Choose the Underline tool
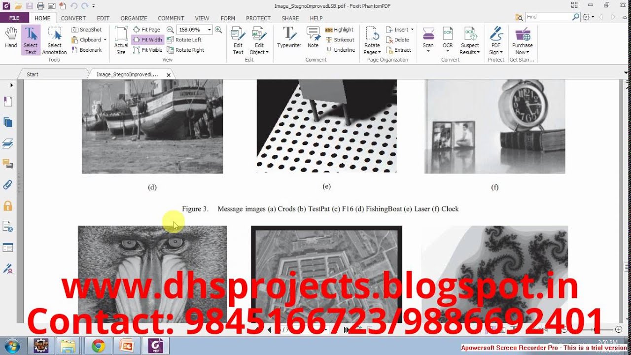Screen dimensions: 631x355 click(x=340, y=50)
